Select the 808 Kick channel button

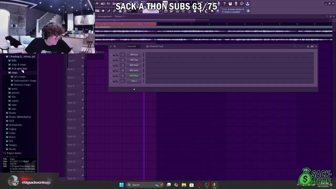pyautogui.click(x=134, y=55)
